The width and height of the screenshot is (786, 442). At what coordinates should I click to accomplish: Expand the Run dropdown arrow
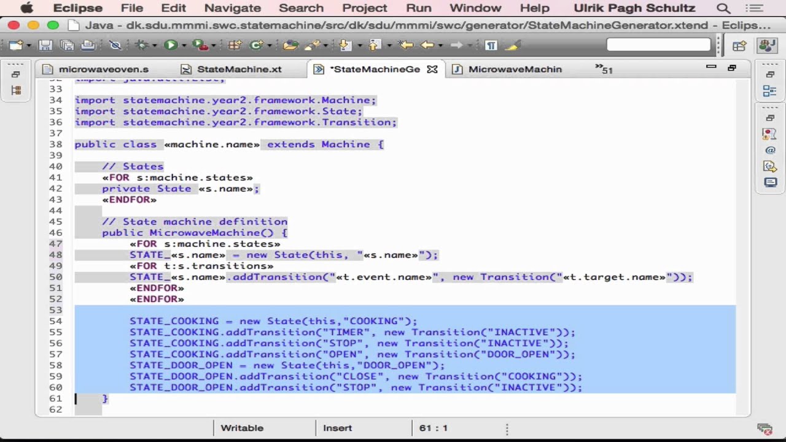(x=184, y=45)
